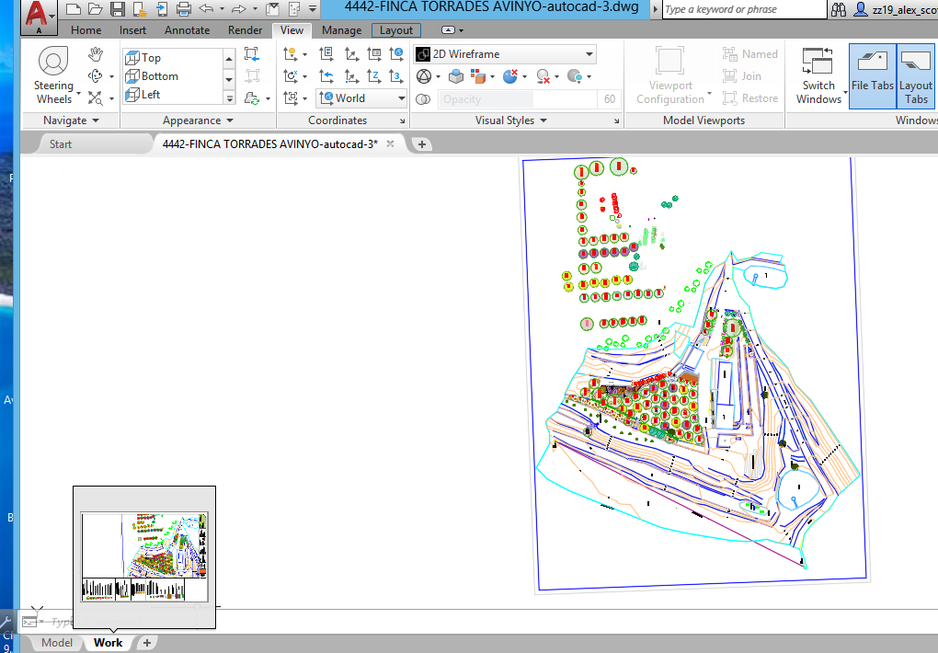Select the Top view preset
This screenshot has width=938, height=653.
[x=151, y=58]
